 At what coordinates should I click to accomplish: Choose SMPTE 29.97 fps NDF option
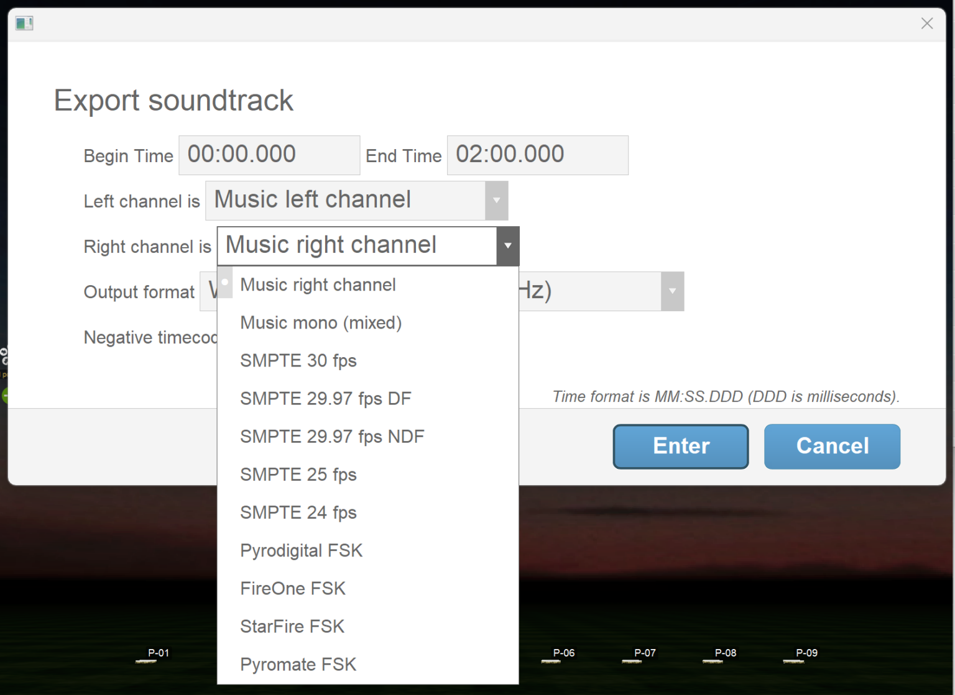pyautogui.click(x=333, y=437)
